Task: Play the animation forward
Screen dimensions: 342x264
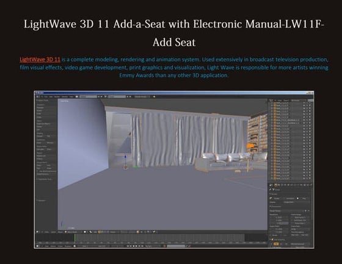Action: pyautogui.click(x=136, y=246)
